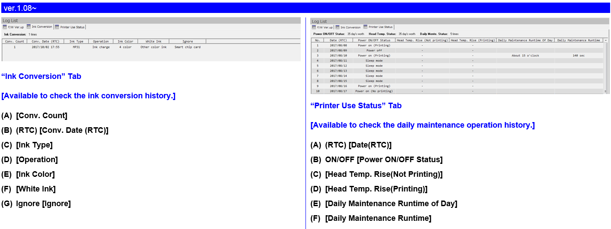Click the Ink Conversion tab icon in left panel
611x229 pixels.
(x=29, y=27)
